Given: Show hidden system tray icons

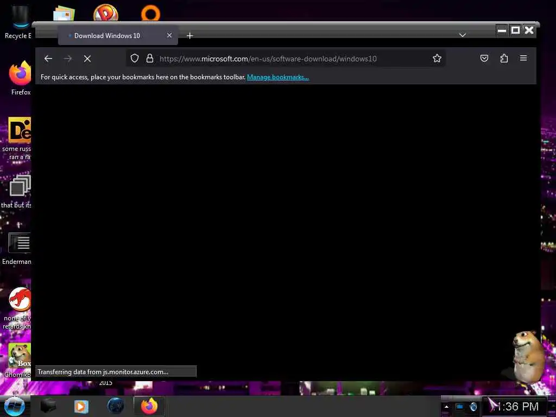Looking at the screenshot, I should pyautogui.click(x=446, y=407).
